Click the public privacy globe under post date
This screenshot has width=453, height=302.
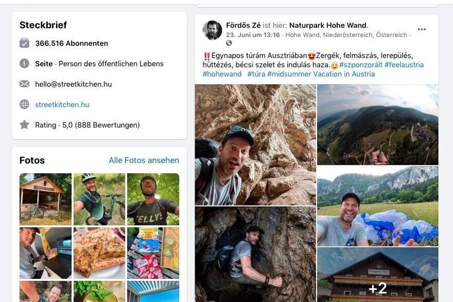pyautogui.click(x=229, y=43)
